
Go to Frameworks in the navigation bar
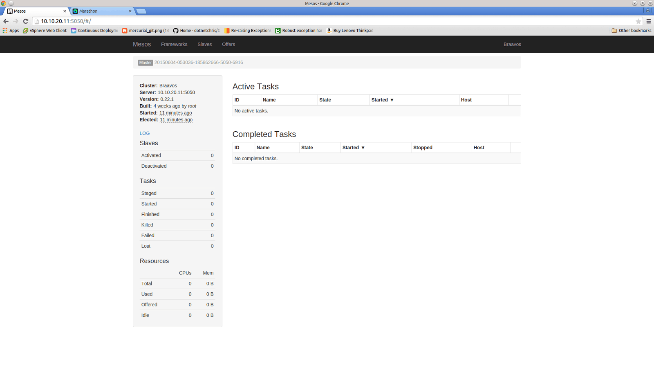(x=174, y=45)
